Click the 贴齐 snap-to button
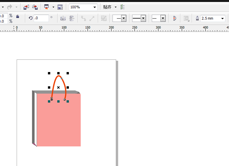 [x=107, y=7]
